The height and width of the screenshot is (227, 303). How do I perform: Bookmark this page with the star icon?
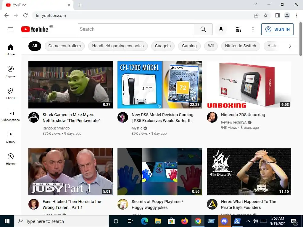tap(266, 15)
